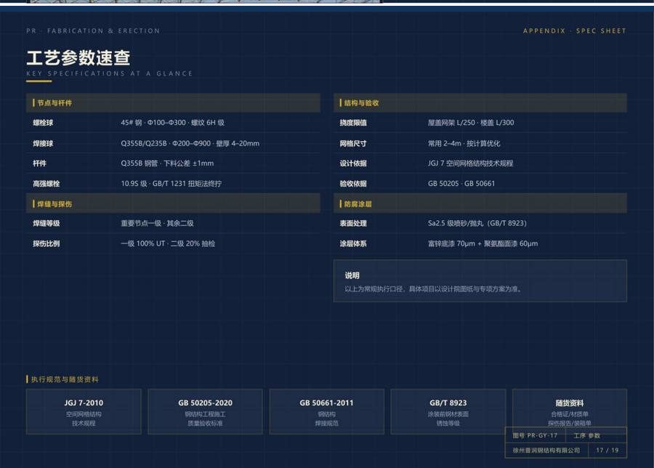Open the 焊缝与探伤 section header
Viewport: 654px width, 468px height.
pos(173,203)
